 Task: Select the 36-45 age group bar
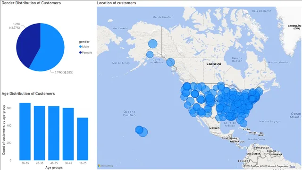tap(68, 134)
